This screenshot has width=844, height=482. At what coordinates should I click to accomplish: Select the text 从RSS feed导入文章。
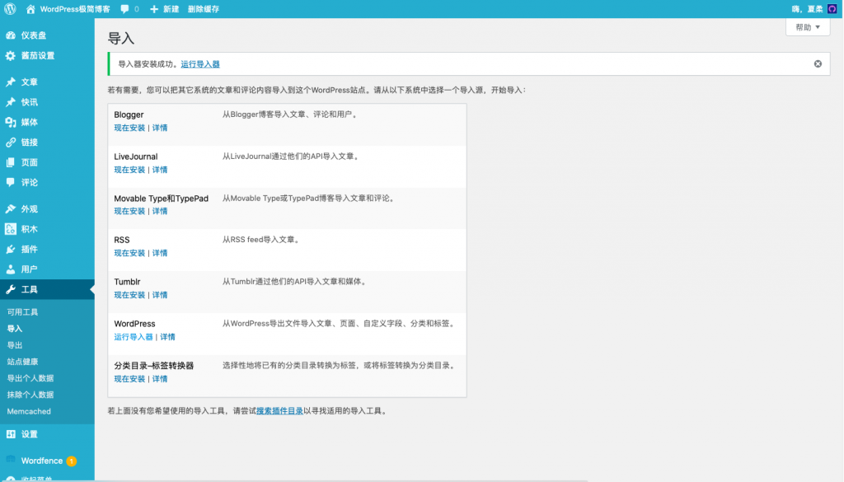click(262, 240)
